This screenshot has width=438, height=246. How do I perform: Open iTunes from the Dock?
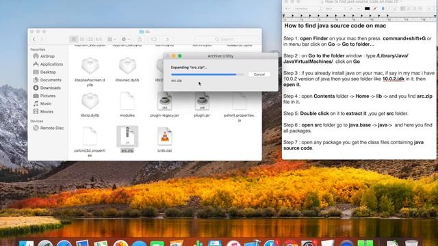tap(233, 243)
